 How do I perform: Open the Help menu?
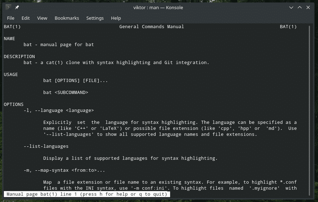click(x=116, y=18)
